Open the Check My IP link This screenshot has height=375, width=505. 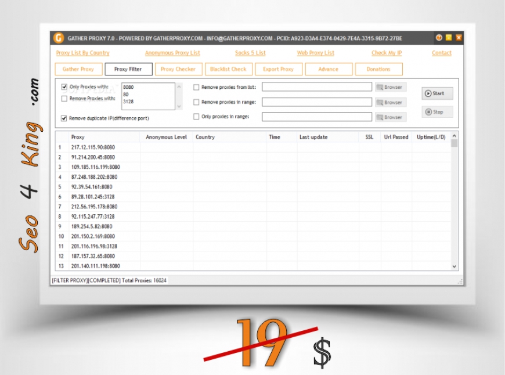point(387,53)
